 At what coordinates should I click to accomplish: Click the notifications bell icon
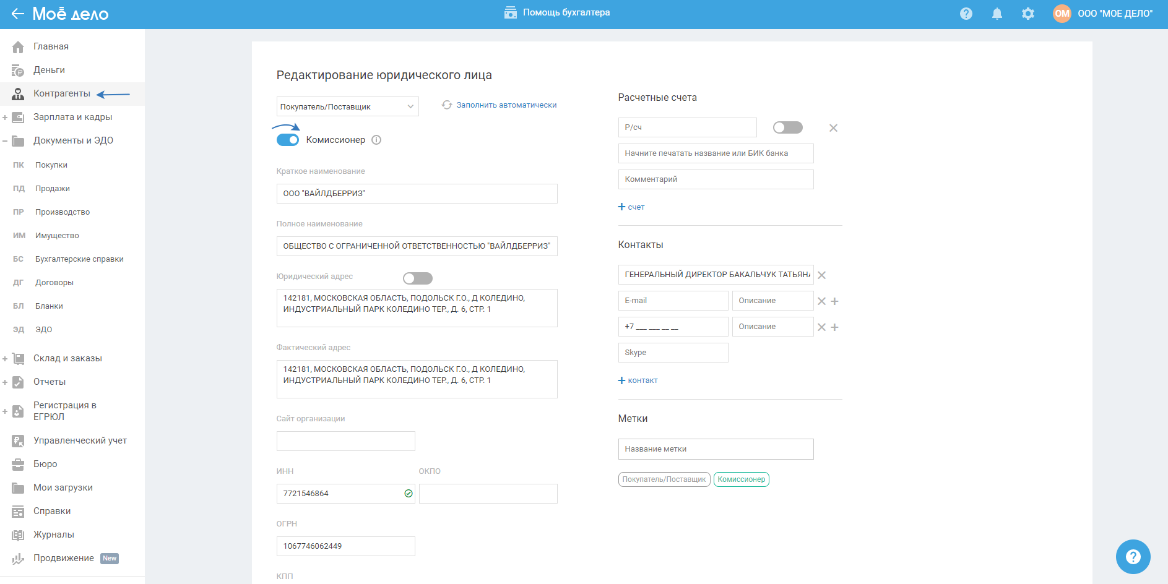click(997, 14)
